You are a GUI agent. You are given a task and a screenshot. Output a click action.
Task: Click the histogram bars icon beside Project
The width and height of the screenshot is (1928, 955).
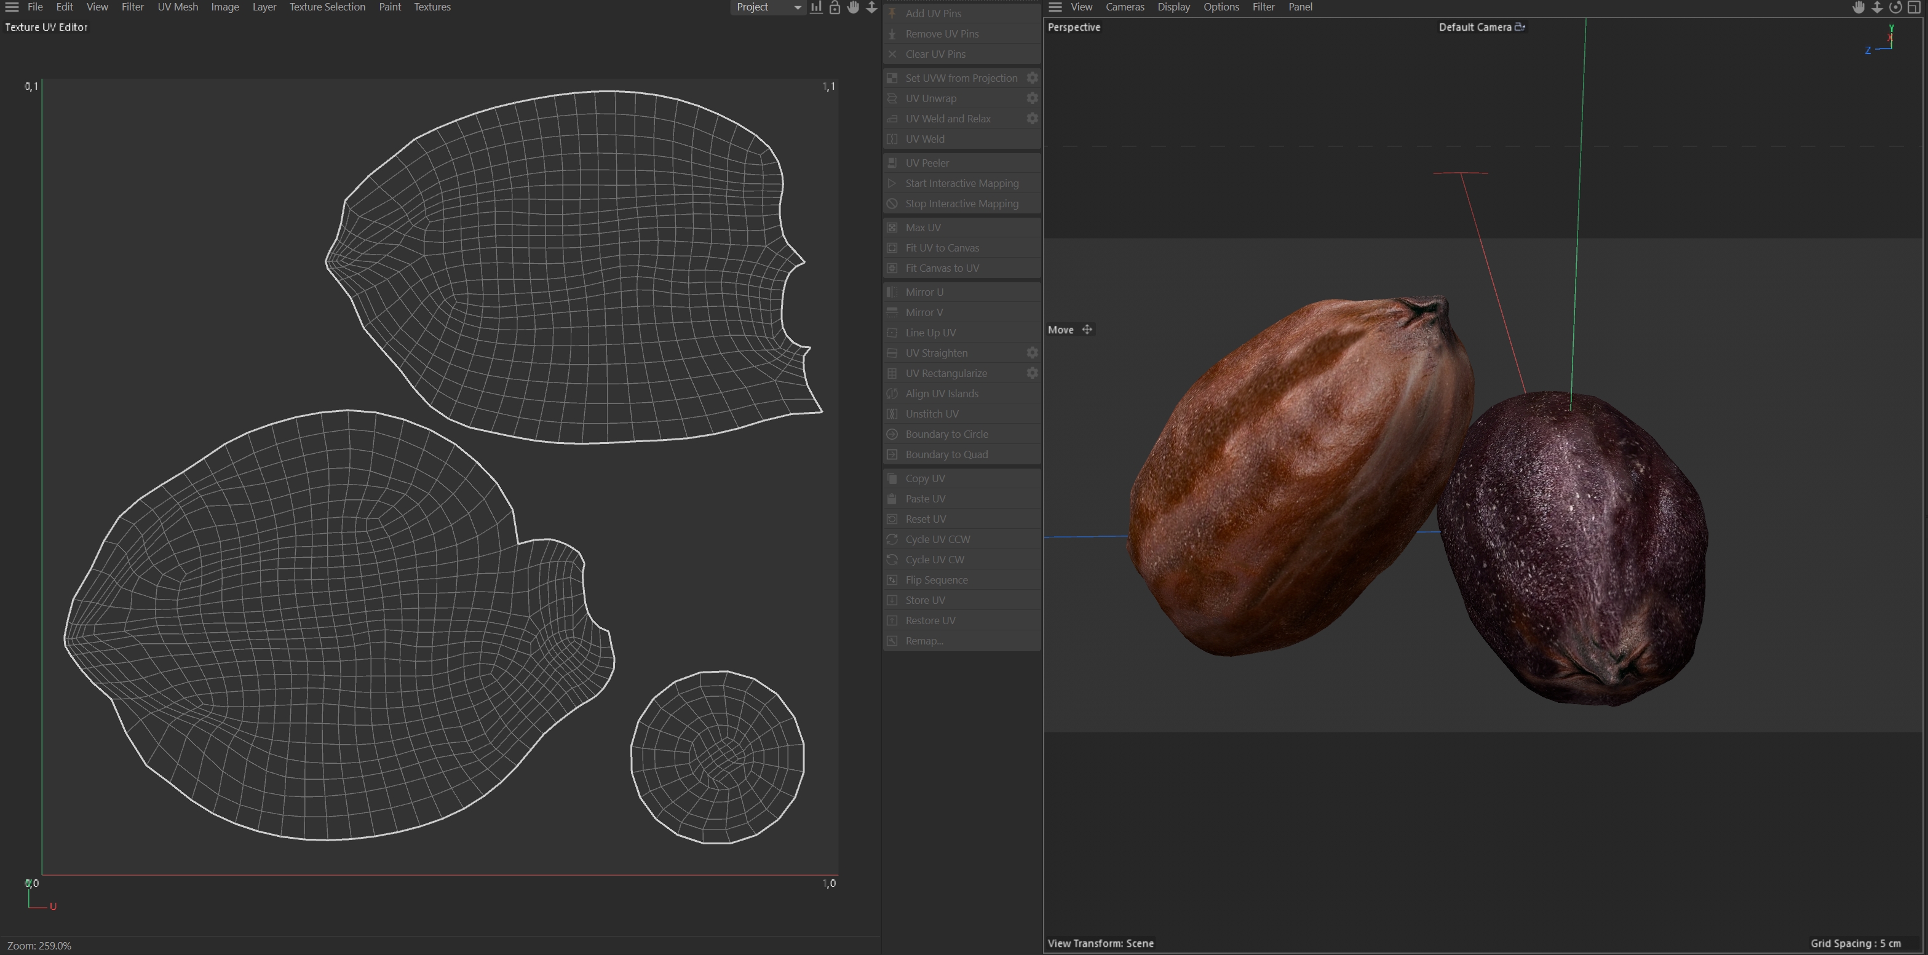[x=817, y=7]
